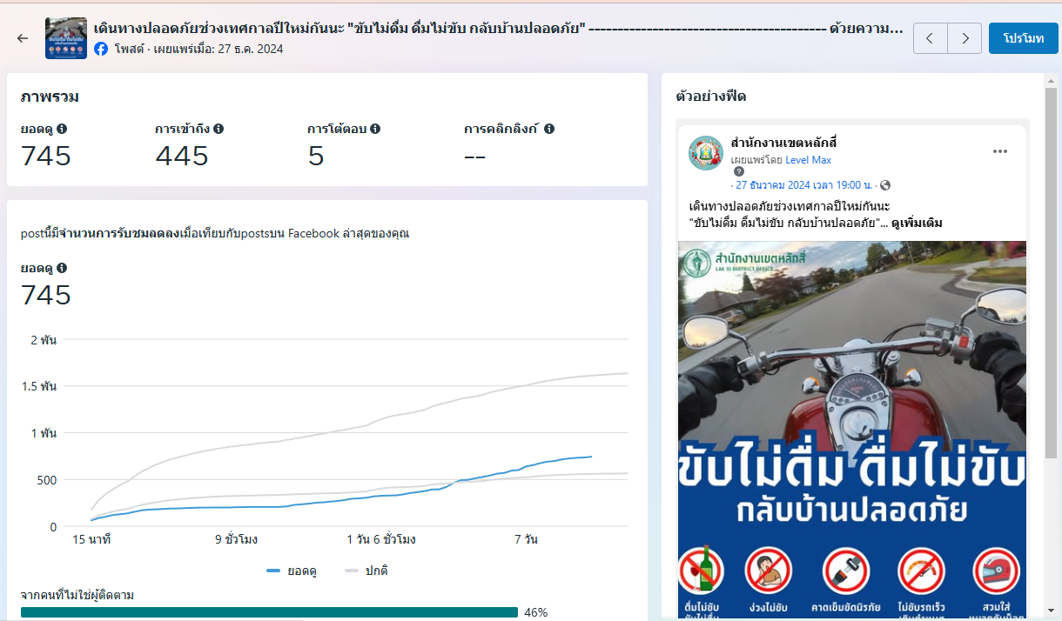1062x621 pixels.
Task: Open the Level Max publisher link
Action: point(808,160)
